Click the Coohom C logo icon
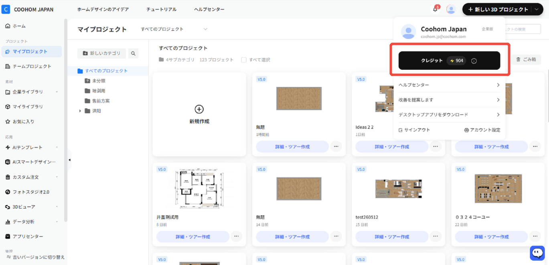This screenshot has width=549, height=265. [x=6, y=9]
